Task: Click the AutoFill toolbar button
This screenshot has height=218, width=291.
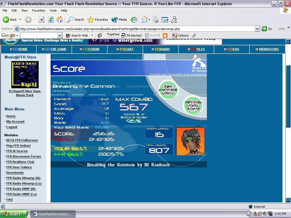Action: click(152, 35)
